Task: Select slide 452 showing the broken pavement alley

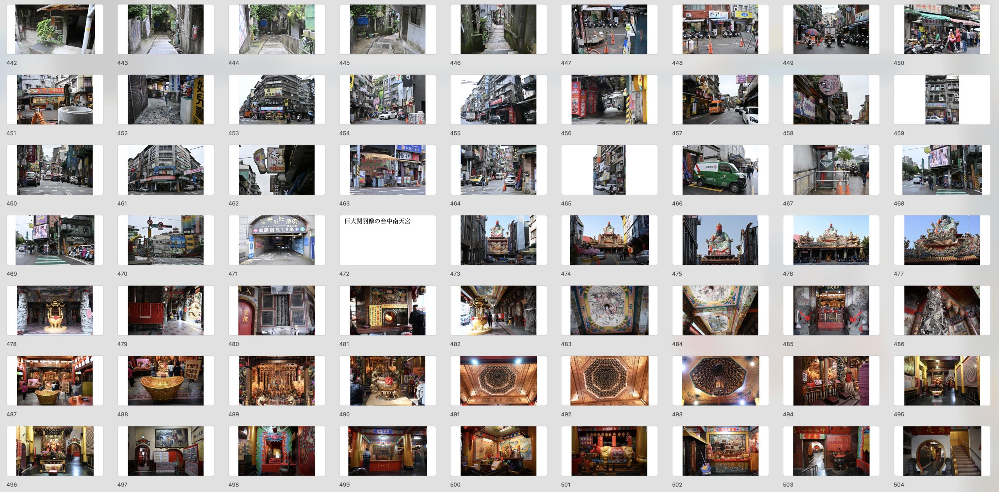Action: point(165,99)
